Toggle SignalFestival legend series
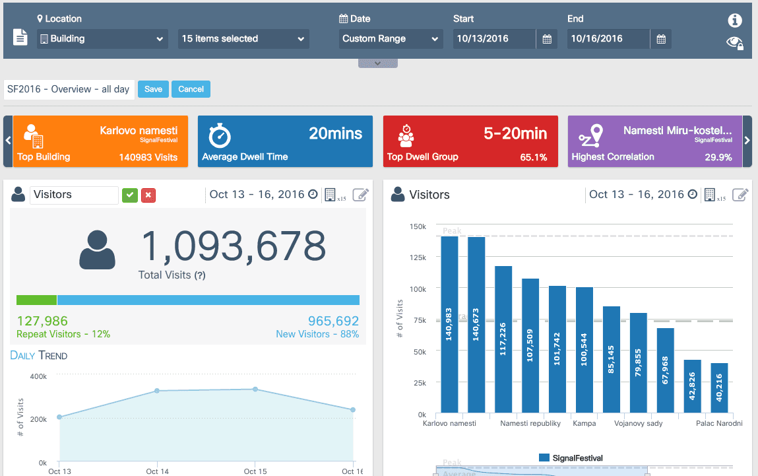 coord(571,458)
